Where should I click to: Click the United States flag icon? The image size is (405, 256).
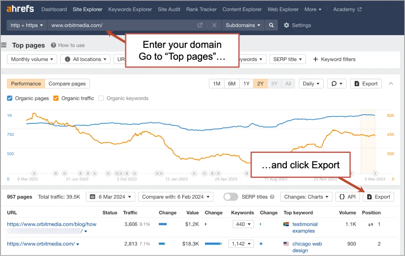coord(286,243)
